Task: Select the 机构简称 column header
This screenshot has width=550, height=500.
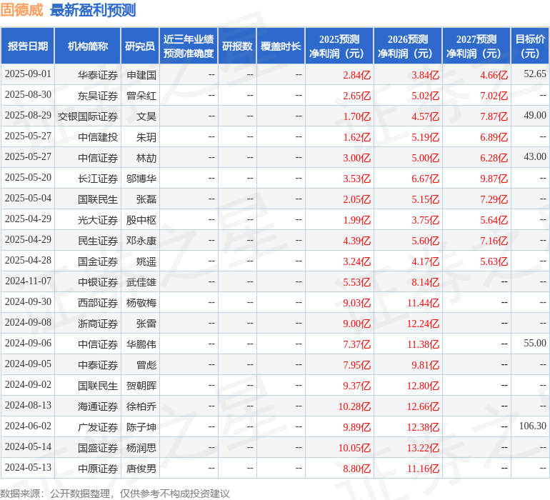Action: click(88, 46)
